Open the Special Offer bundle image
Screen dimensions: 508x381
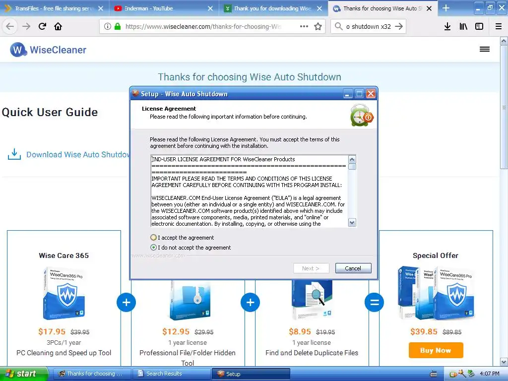coord(436,293)
